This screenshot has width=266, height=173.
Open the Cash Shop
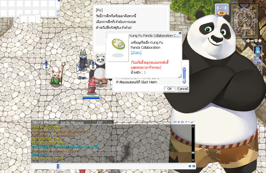(222, 10)
